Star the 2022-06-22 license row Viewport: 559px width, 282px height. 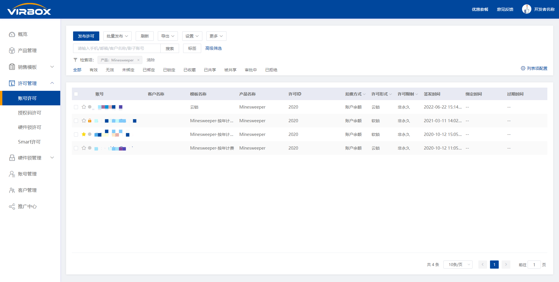pyautogui.click(x=84, y=107)
